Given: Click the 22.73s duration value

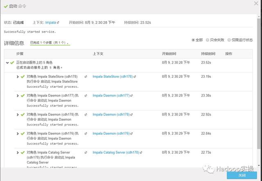Looking at the screenshot, I should [206, 152].
